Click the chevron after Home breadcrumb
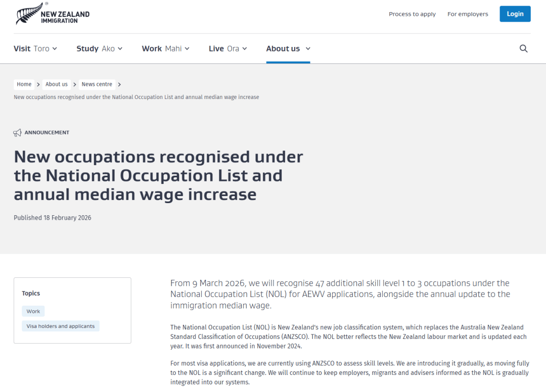 [x=38, y=84]
